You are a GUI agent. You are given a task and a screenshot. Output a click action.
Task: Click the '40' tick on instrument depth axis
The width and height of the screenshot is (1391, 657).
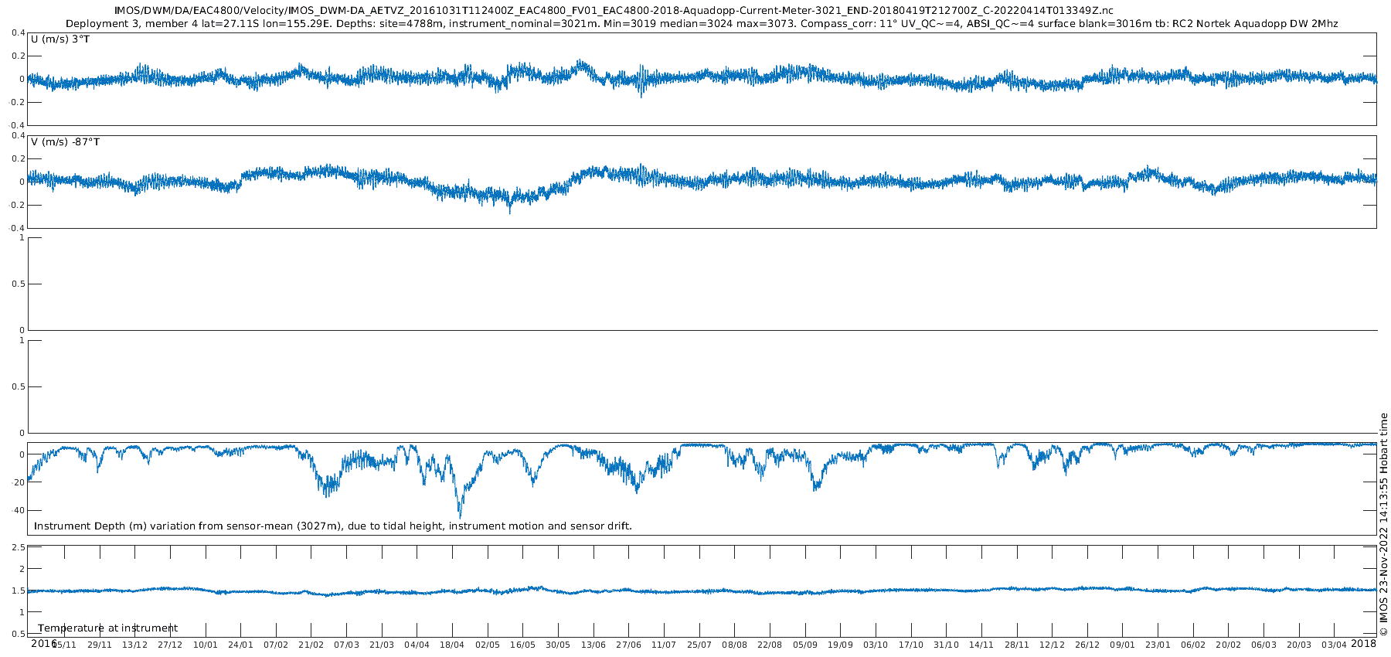click(x=17, y=510)
